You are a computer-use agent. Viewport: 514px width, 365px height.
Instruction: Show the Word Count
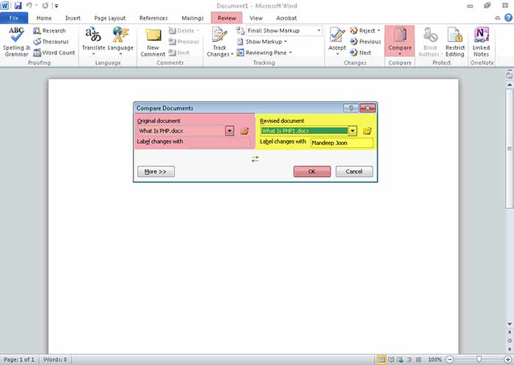coord(54,53)
